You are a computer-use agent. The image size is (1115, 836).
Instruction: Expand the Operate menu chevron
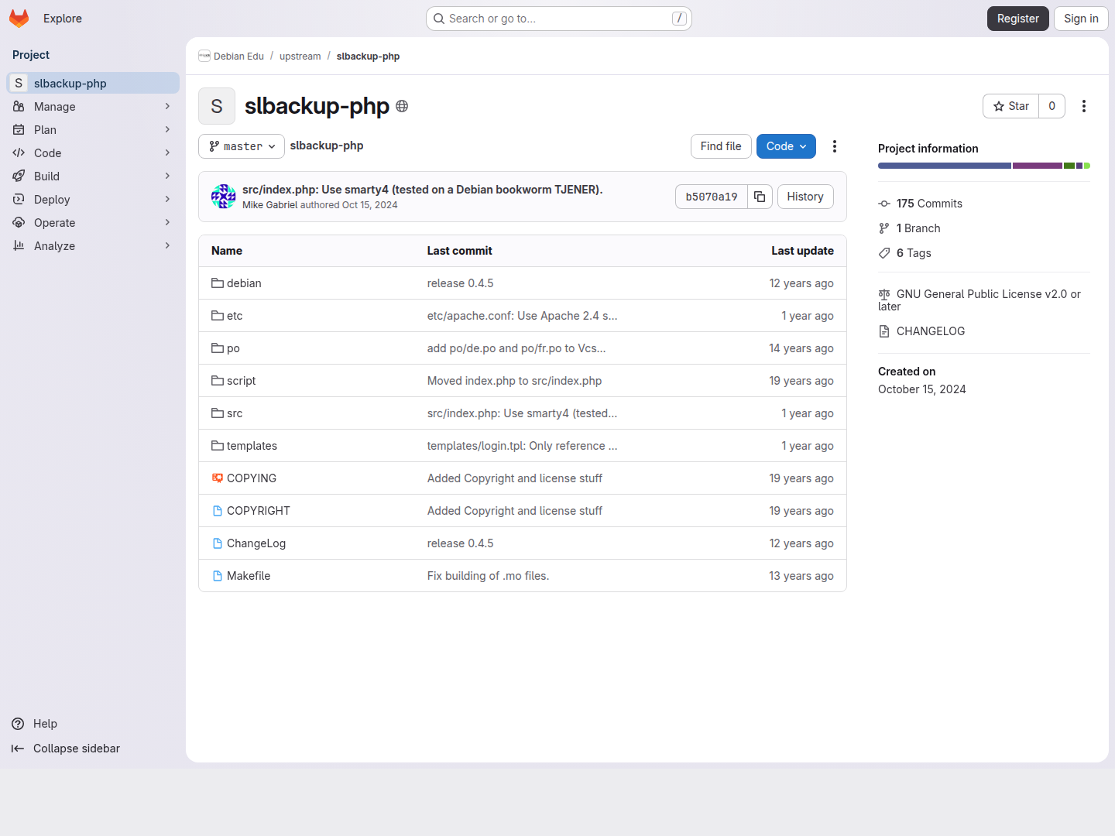pos(167,222)
